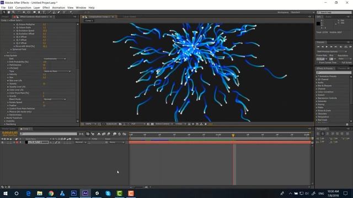
Task: Open the File menu
Action: point(3,8)
